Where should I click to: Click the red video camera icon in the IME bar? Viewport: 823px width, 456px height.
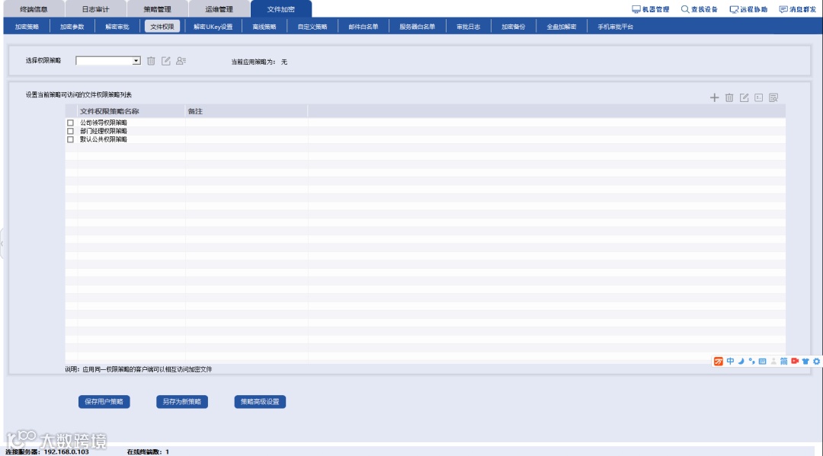pos(795,361)
